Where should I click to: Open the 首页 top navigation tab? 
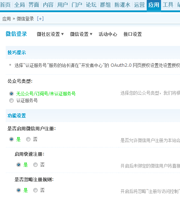point(5,5)
